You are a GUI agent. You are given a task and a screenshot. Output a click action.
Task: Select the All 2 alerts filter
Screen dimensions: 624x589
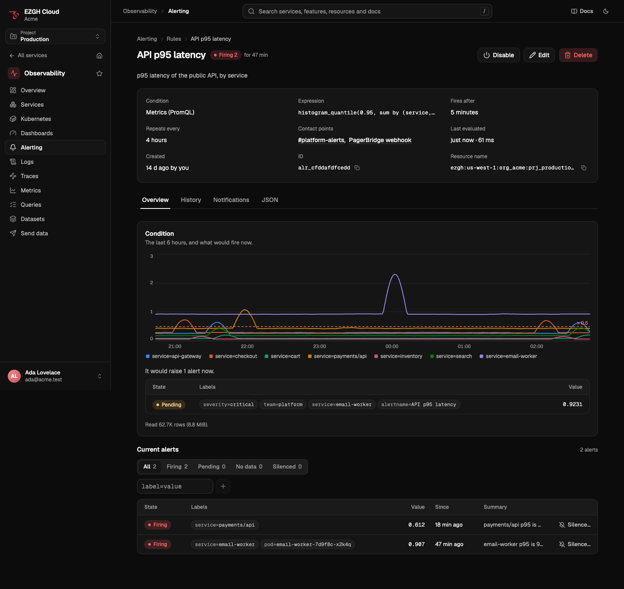click(149, 467)
